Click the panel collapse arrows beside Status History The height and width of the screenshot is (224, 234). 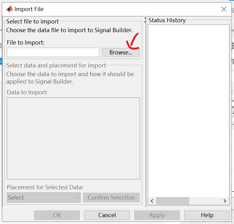tap(145, 20)
